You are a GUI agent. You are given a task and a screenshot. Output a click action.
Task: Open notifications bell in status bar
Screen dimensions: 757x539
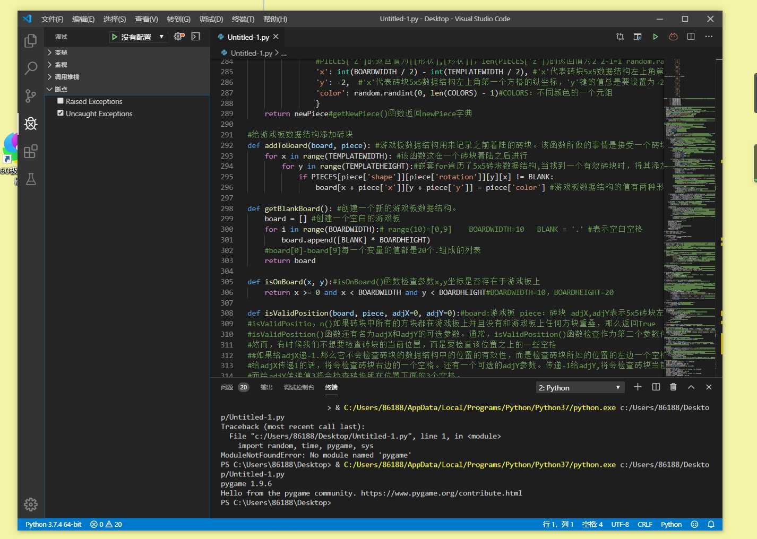coord(711,524)
